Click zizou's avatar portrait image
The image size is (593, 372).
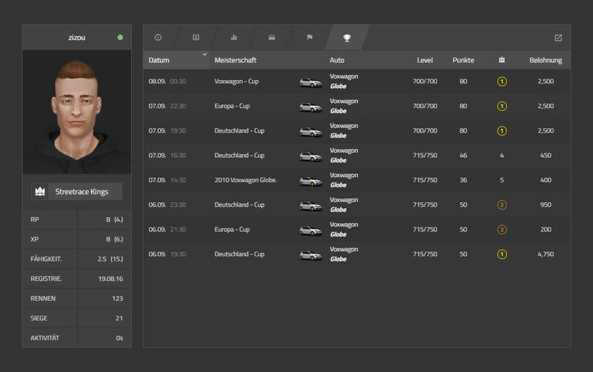click(x=76, y=111)
